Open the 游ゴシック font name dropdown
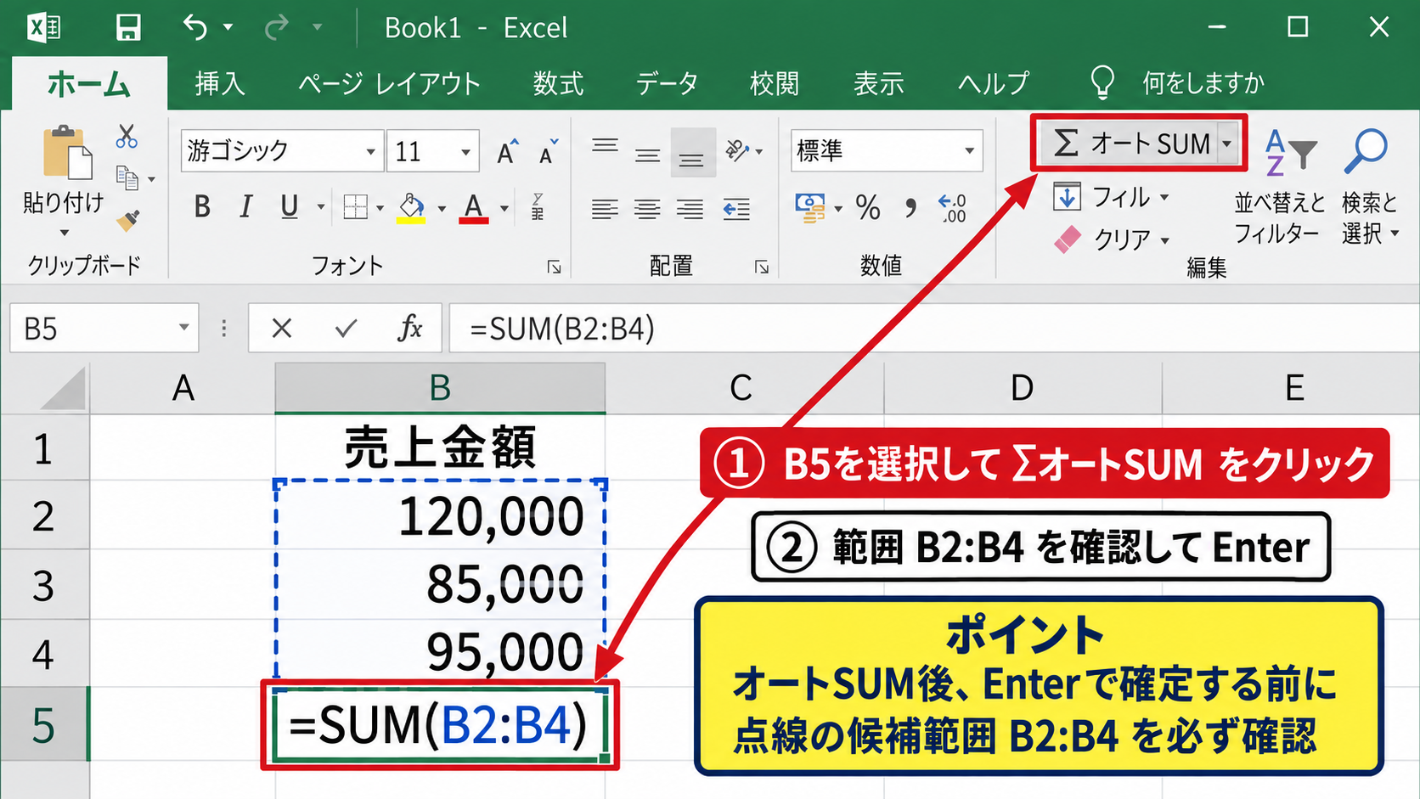Viewport: 1420px width, 799px height. tap(370, 151)
